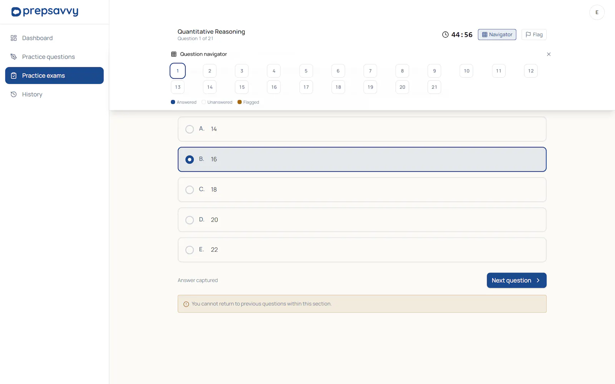This screenshot has height=384, width=615.
Task: Click the 44:56 timer text
Action: [462, 35]
